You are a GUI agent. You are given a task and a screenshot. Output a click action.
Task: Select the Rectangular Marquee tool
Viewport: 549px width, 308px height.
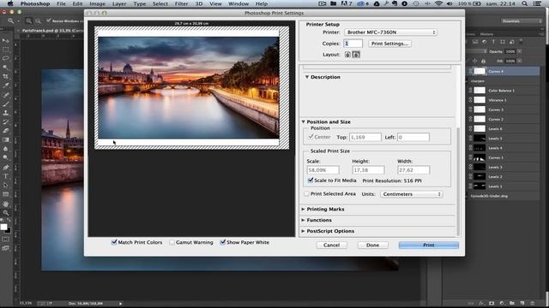pyautogui.click(x=6, y=50)
